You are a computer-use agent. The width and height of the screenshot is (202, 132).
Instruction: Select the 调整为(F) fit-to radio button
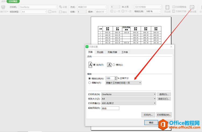90,83
